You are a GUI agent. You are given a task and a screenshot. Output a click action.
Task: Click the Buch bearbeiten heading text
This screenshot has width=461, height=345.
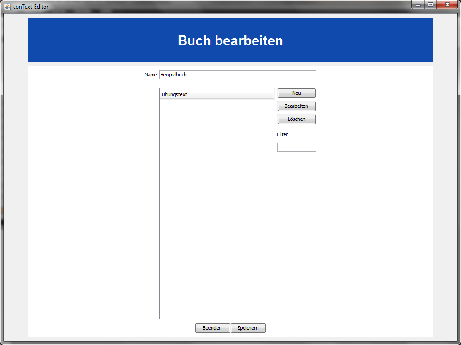[230, 40]
